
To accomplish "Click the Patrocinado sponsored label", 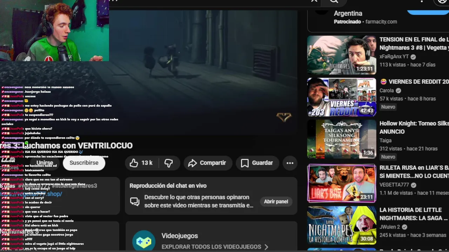I will (x=347, y=22).
